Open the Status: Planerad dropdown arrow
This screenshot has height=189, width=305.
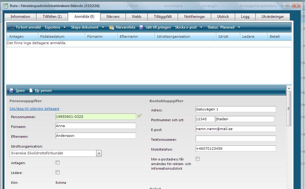pos(239,27)
